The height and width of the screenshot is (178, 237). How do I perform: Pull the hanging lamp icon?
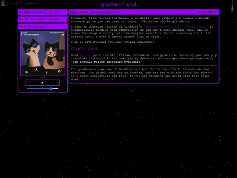tap(232, 6)
